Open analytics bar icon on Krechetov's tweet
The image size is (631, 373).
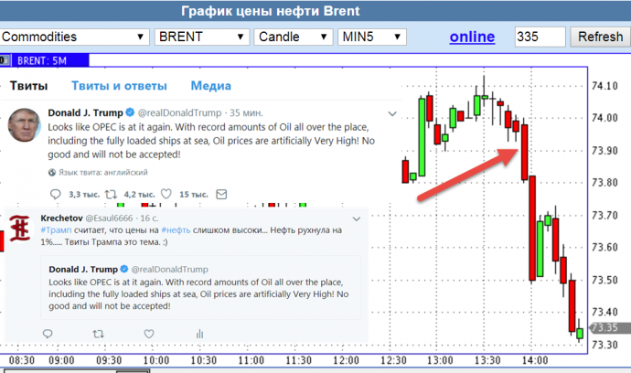[x=198, y=333]
